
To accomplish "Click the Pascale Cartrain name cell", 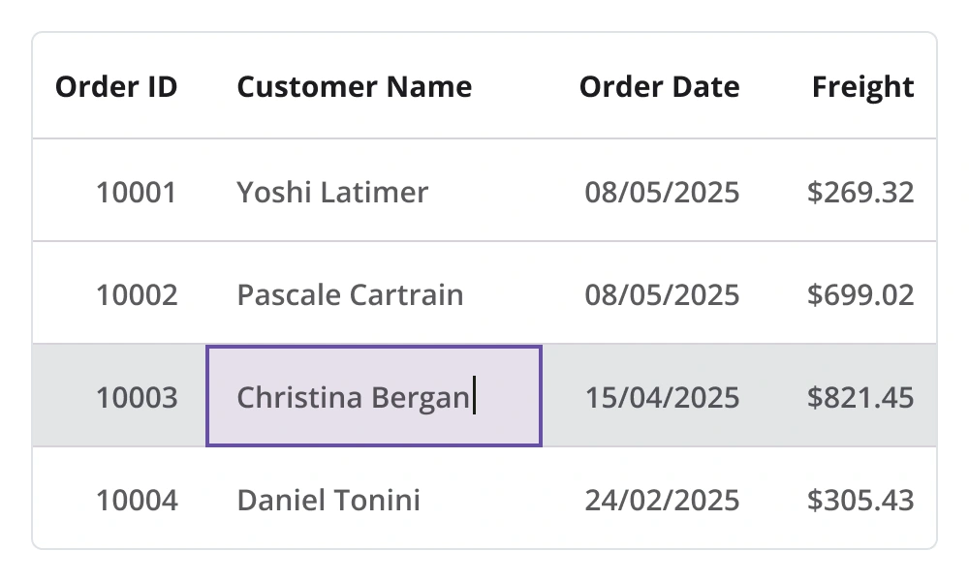I will coord(350,294).
